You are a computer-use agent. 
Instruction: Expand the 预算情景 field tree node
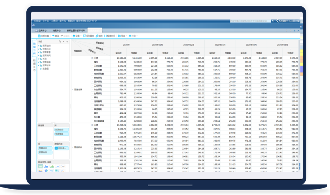39,62
